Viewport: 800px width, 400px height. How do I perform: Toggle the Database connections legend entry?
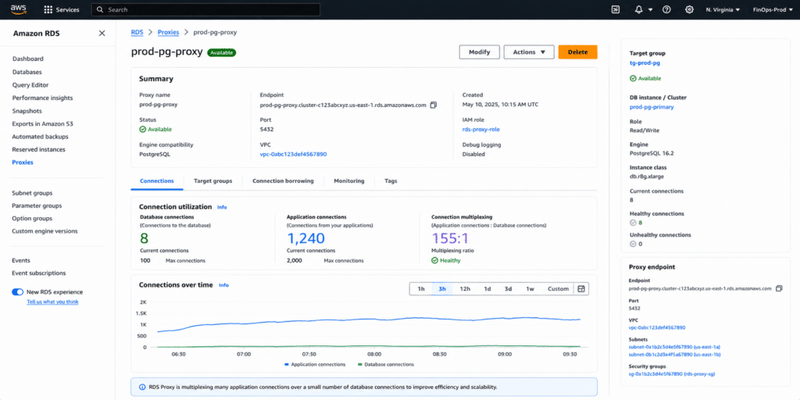[x=386, y=364]
